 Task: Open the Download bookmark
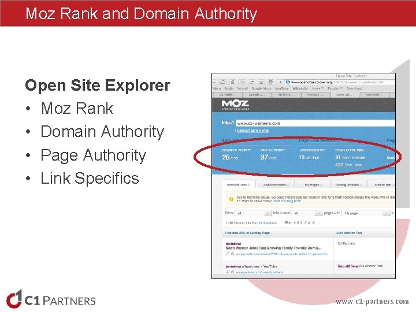pyautogui.click(x=354, y=88)
